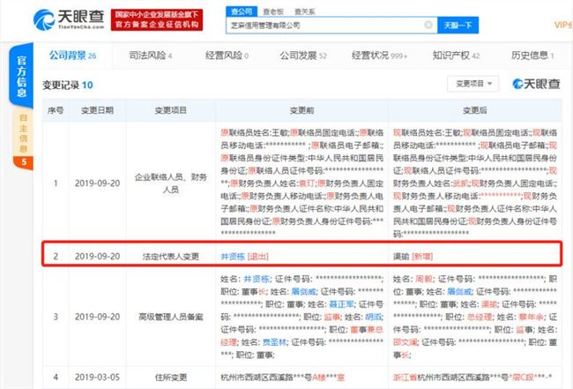Select the 自主信息 side tab
The image size is (573, 389).
tap(23, 139)
